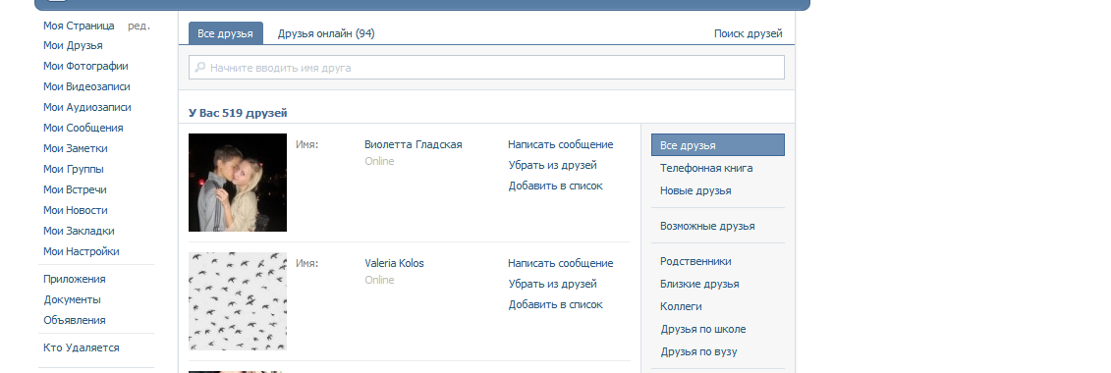Open Мои Заметки
The image size is (1111, 373).
75,148
